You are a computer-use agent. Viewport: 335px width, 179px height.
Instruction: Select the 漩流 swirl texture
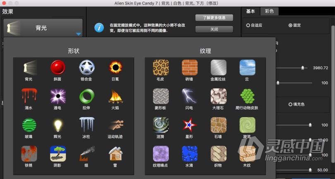point(247,125)
